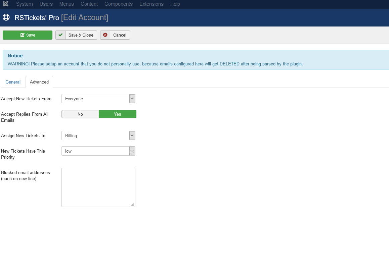Click the RSTickets lifebuoy icon
Screen dimensions: 389x264
click(x=6, y=17)
